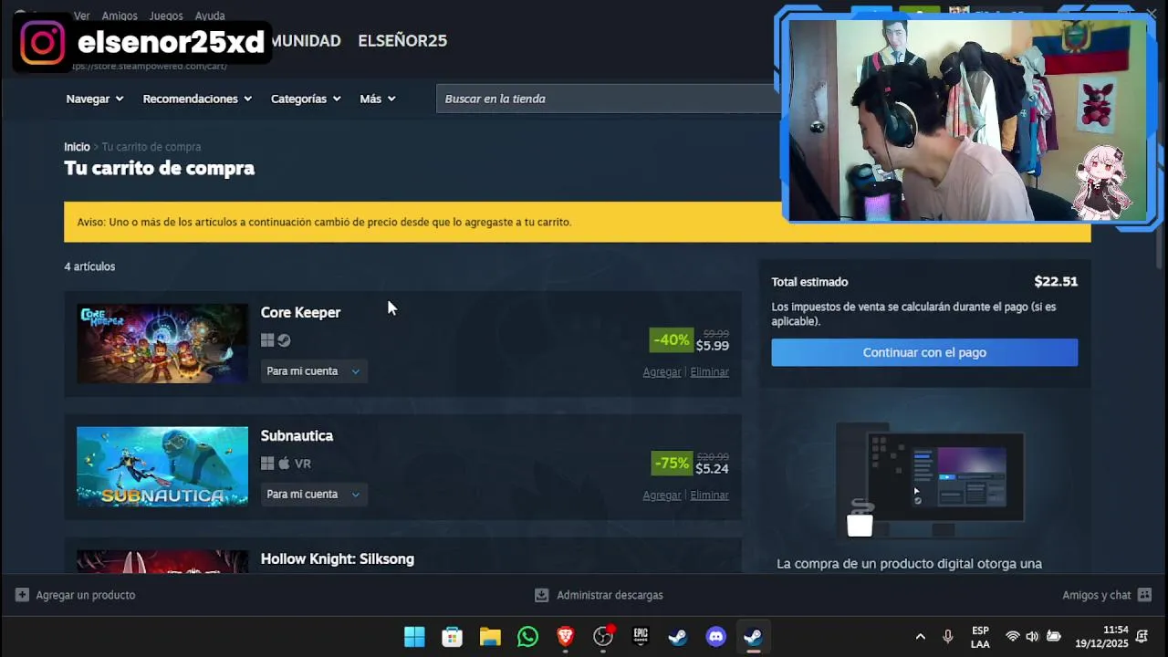The width and height of the screenshot is (1168, 657).
Task: Click the active Steam icon right of Discord
Action: click(754, 637)
